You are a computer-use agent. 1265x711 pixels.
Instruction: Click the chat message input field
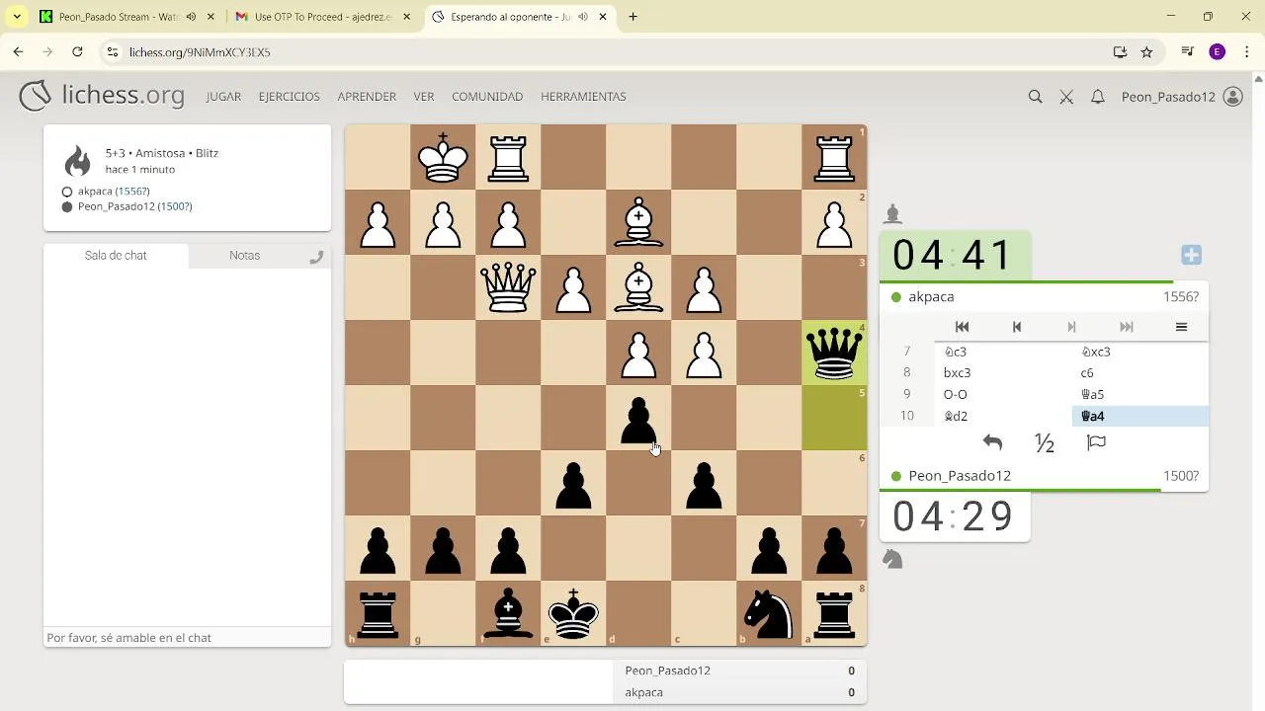coord(187,638)
